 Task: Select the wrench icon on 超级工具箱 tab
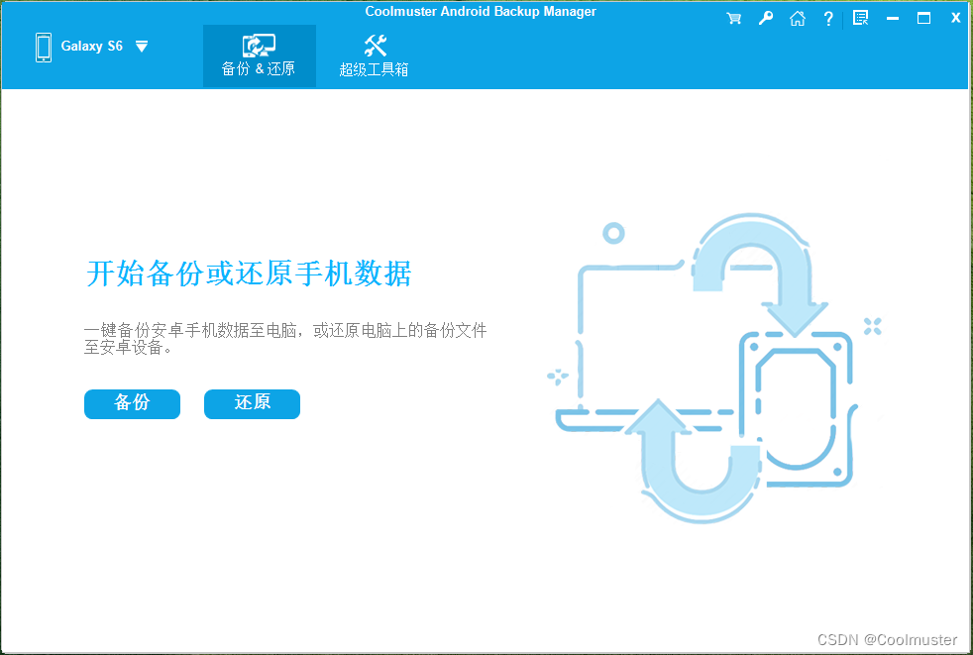[374, 42]
